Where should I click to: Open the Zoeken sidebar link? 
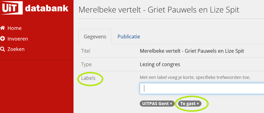click(12, 49)
